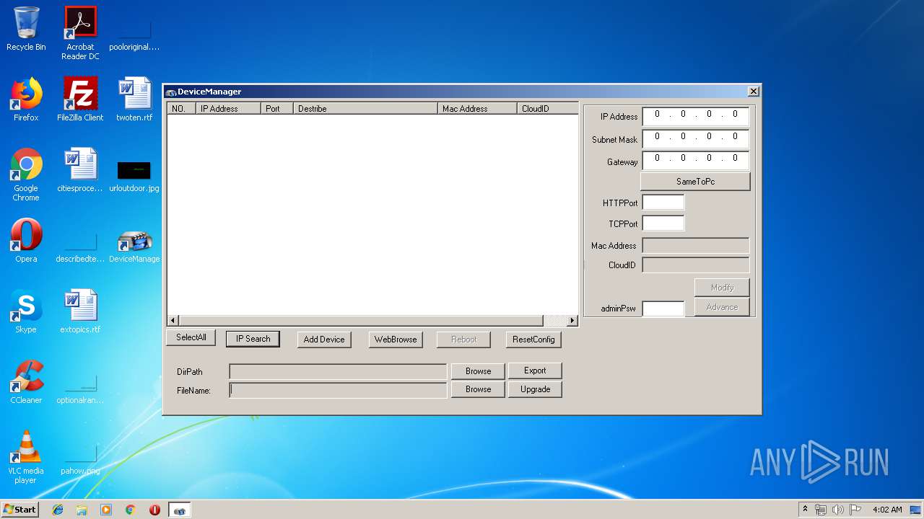The height and width of the screenshot is (519, 924).
Task: Click the FileName text field
Action: click(x=338, y=390)
